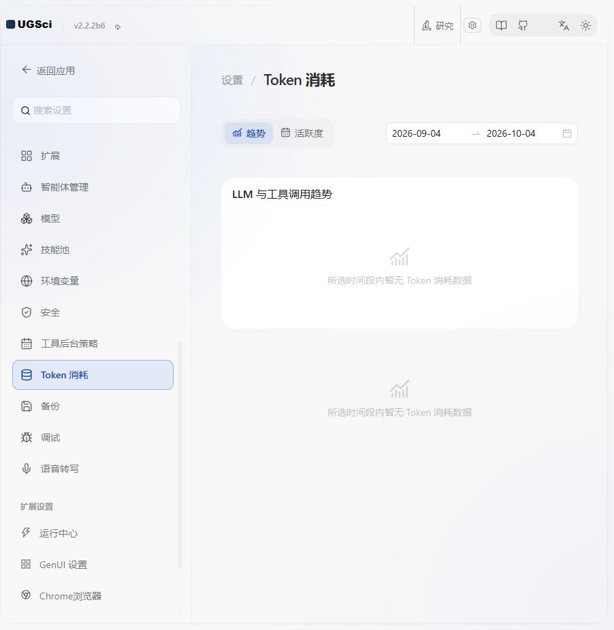614x630 pixels.
Task: Click the 安全 shield icon
Action: point(27,312)
